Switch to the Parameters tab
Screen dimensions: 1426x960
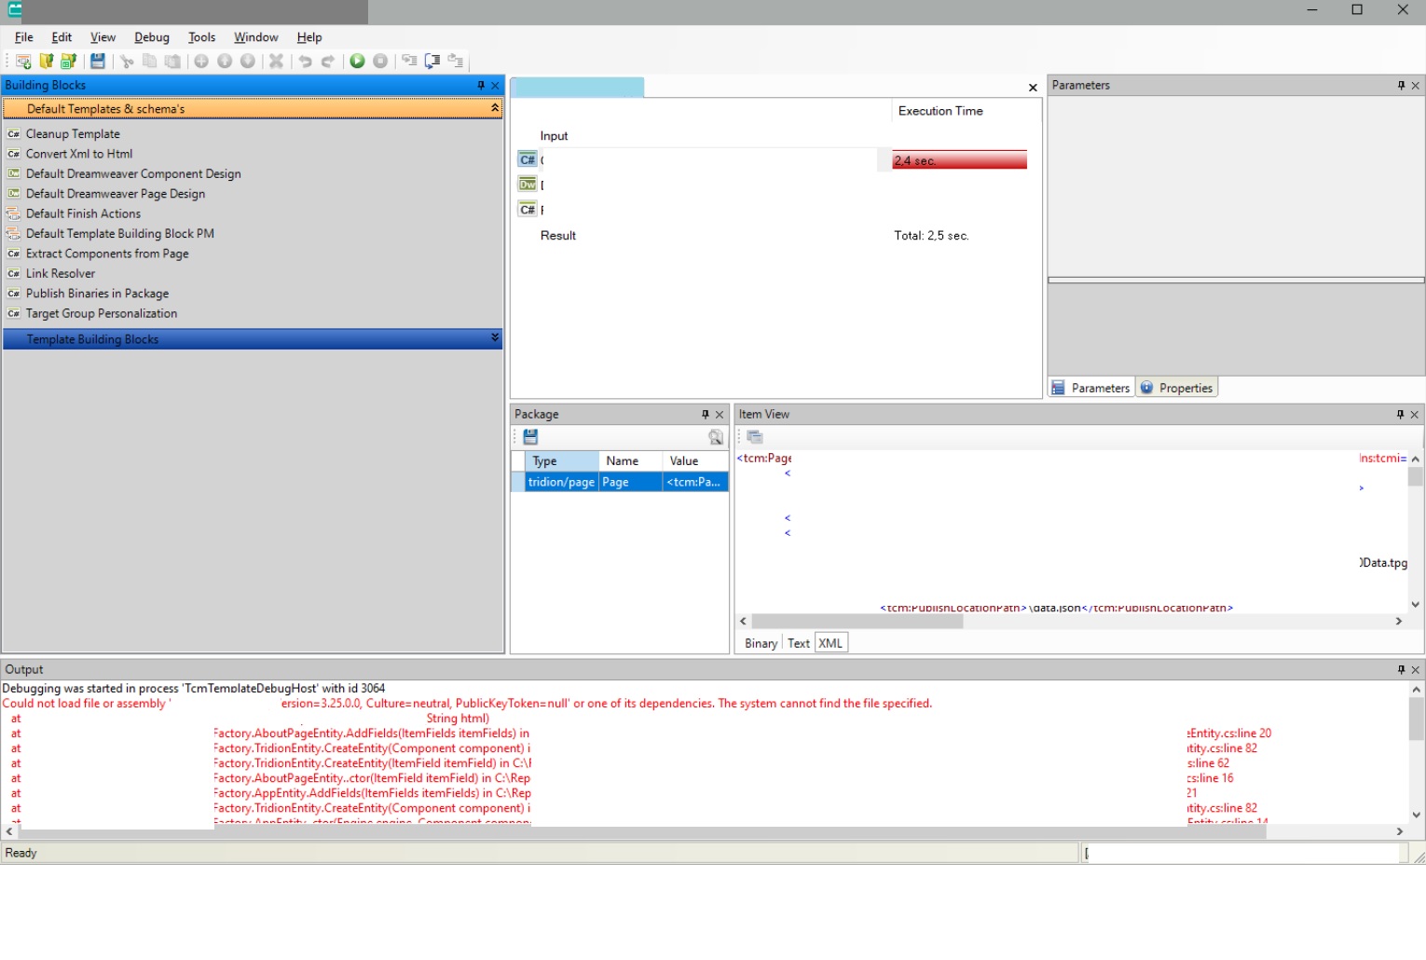click(1091, 388)
